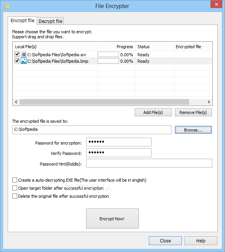Close the File Encrypter window
This screenshot has width=225, height=252.
(x=216, y=4)
